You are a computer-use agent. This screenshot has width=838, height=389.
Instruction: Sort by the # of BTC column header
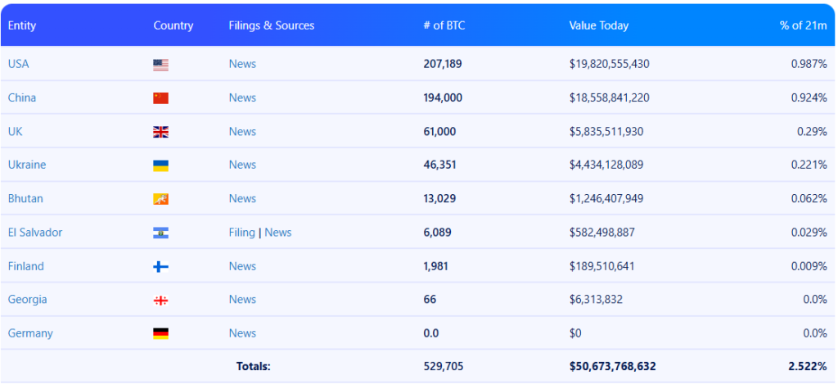coord(443,25)
